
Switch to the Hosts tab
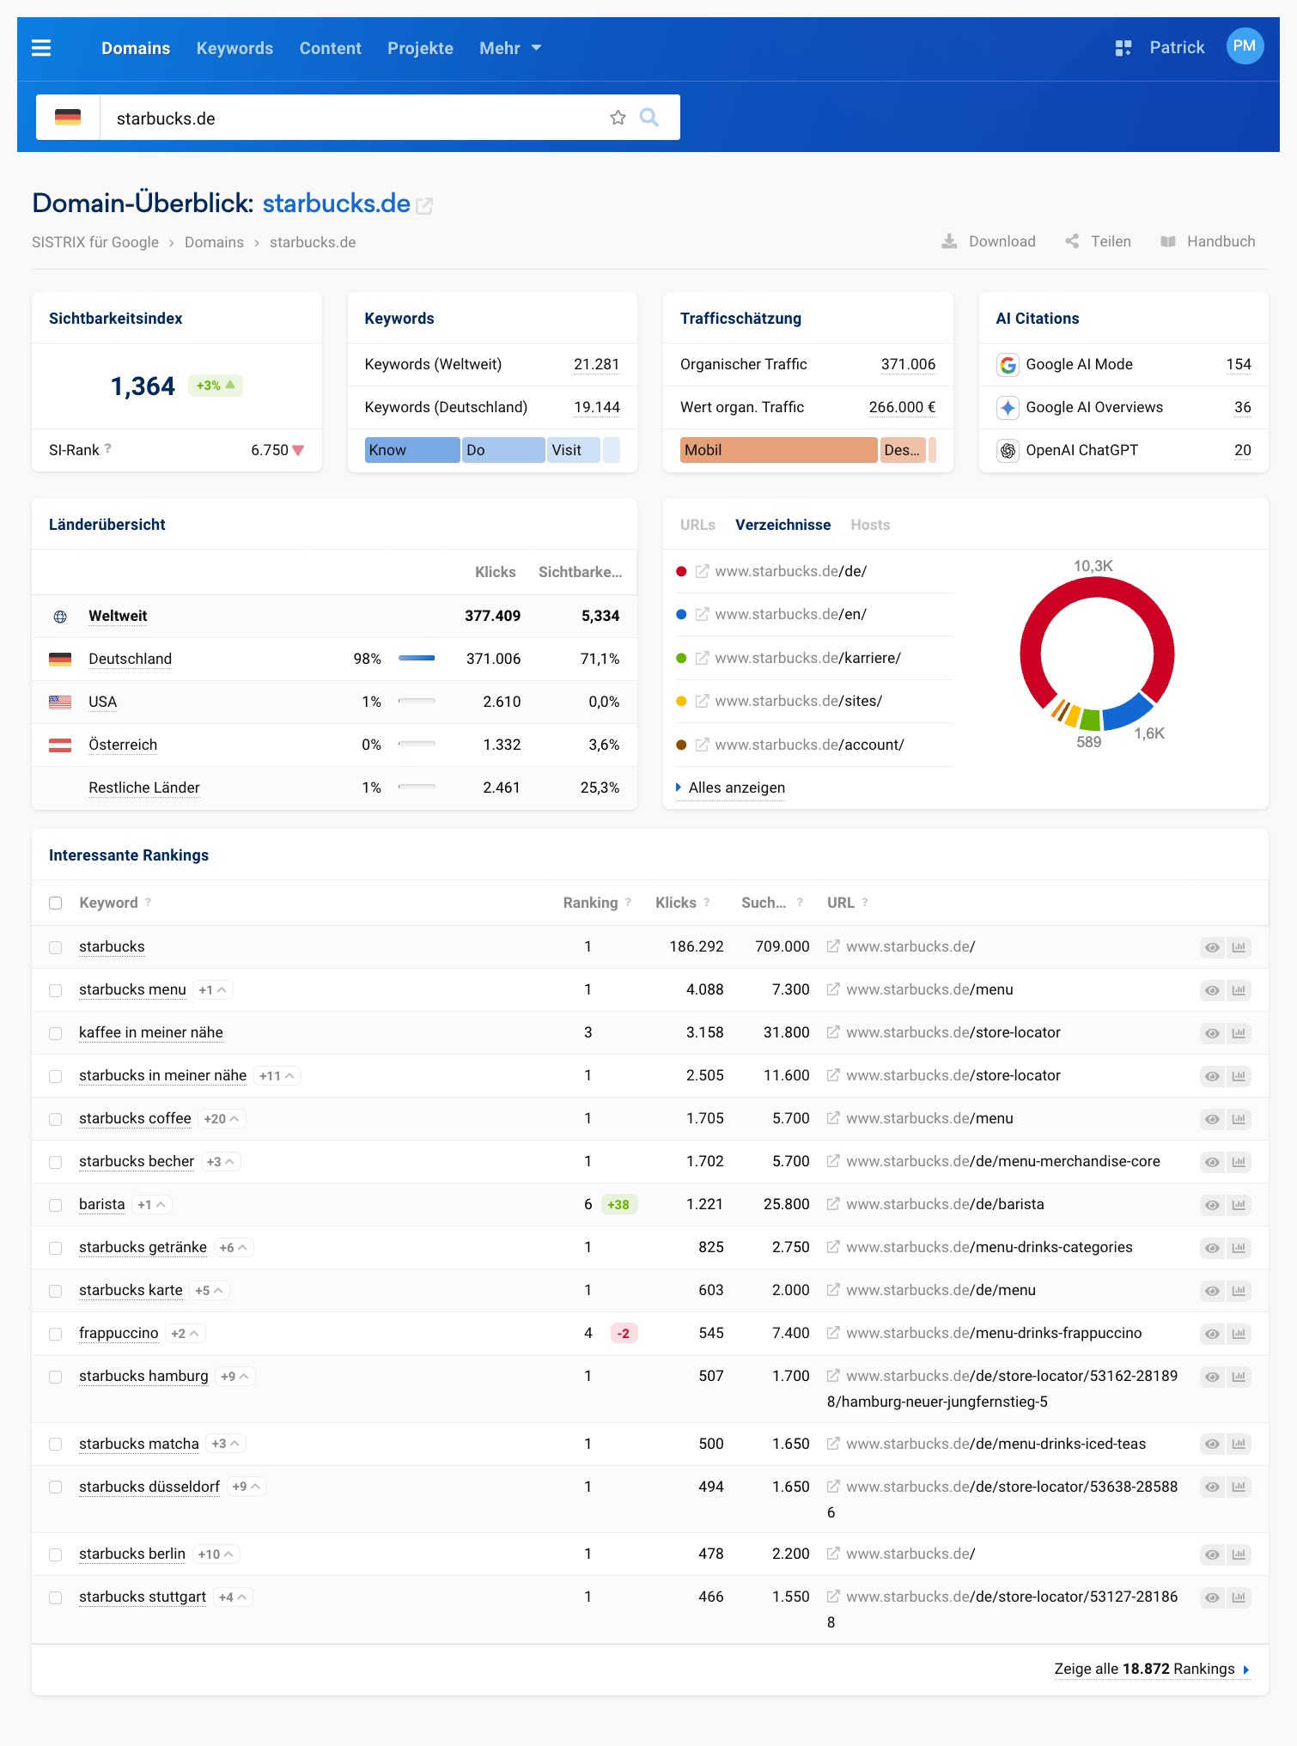point(869,525)
